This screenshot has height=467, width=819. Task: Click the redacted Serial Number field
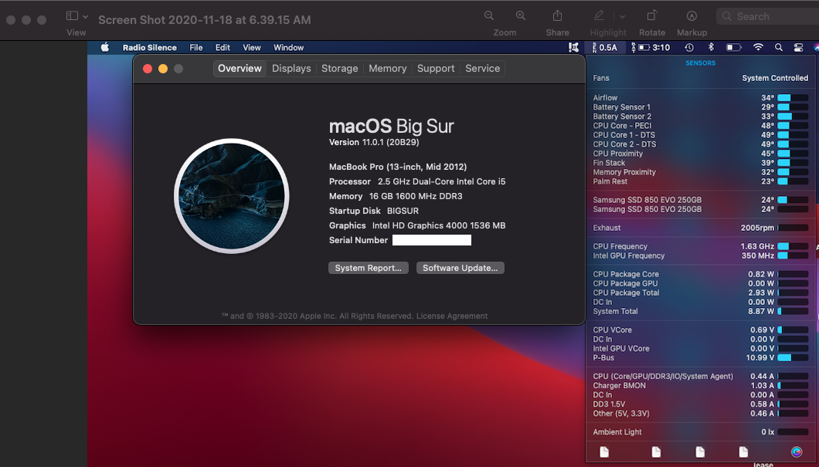pyautogui.click(x=432, y=240)
